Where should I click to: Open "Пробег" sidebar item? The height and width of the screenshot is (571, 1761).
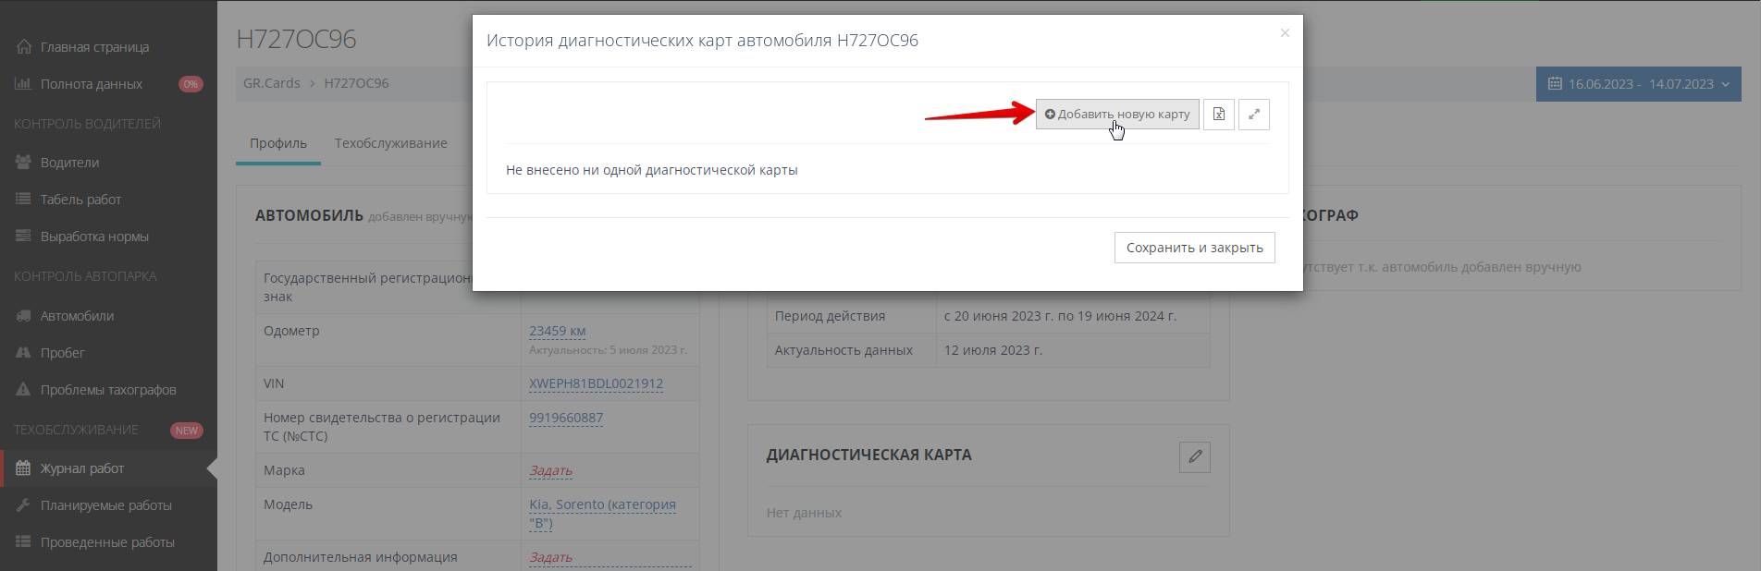pyautogui.click(x=62, y=353)
